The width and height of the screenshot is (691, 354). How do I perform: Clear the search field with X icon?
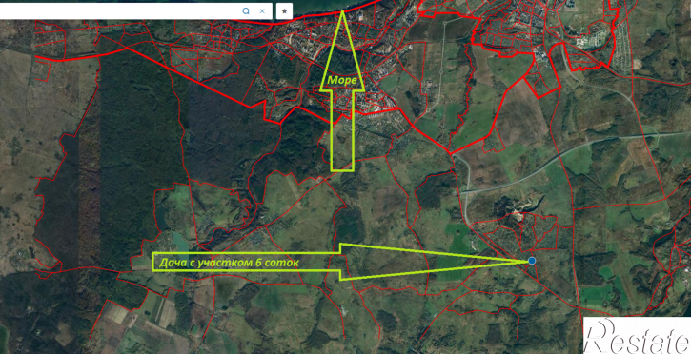262,11
